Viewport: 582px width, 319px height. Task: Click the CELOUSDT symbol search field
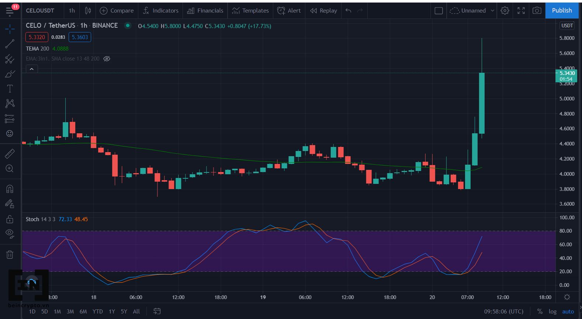(40, 11)
